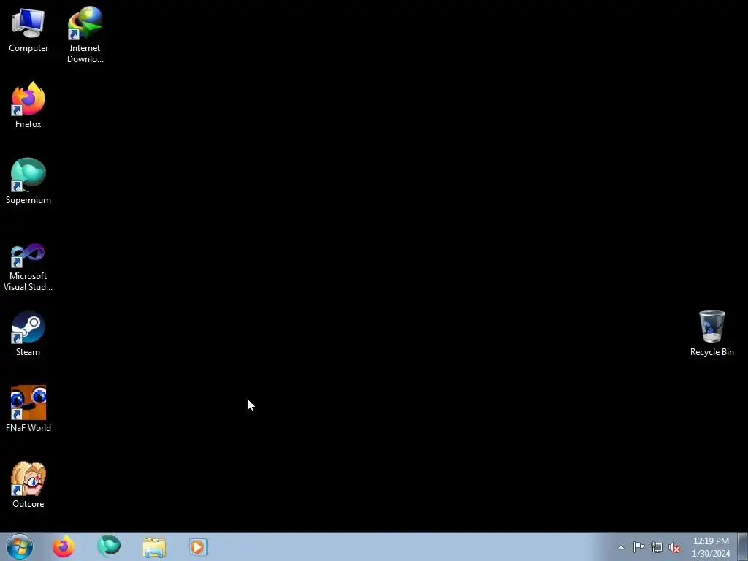Launch Supermium from the taskbar

pyautogui.click(x=109, y=546)
